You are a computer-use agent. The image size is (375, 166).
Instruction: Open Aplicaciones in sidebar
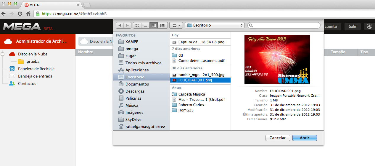137,70
